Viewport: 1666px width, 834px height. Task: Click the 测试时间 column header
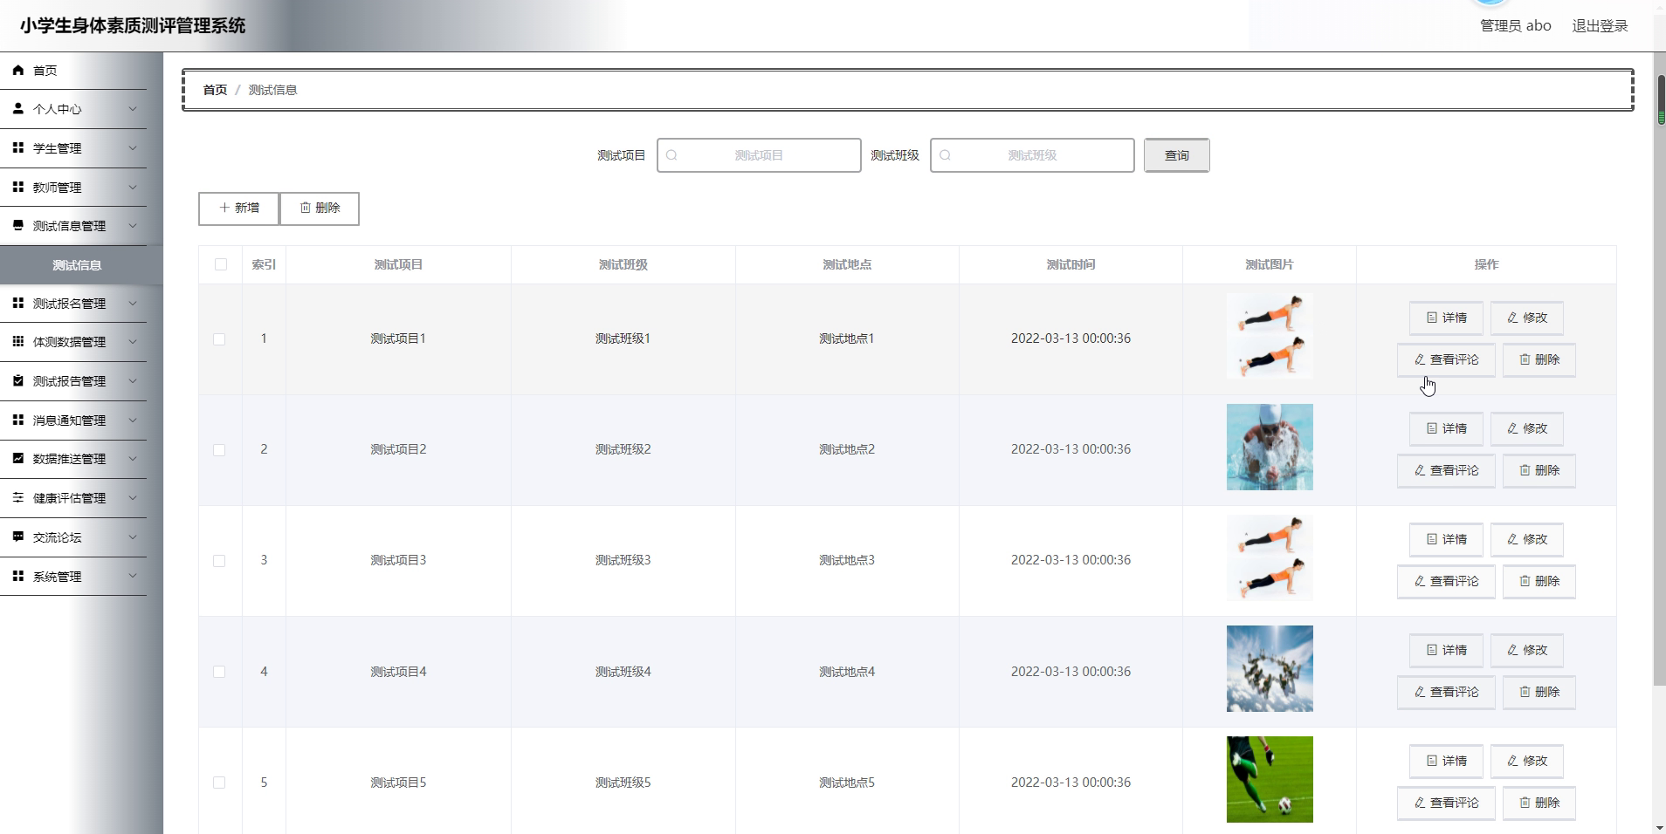point(1071,264)
